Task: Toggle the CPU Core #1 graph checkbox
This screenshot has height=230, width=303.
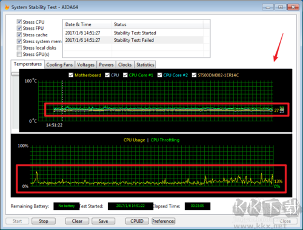Action: coord(125,75)
